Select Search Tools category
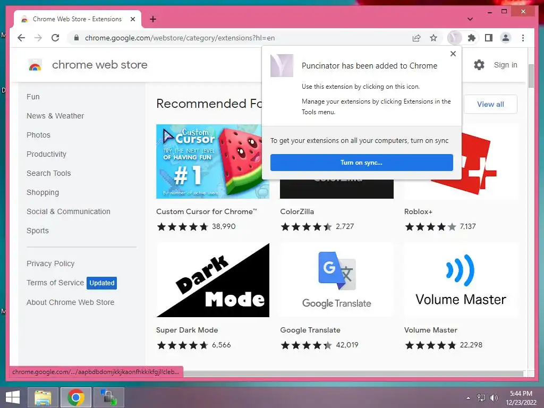544x408 pixels. [48, 173]
